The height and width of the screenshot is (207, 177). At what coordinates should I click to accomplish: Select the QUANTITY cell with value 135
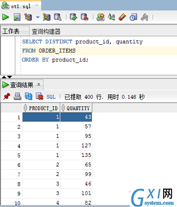click(76, 155)
